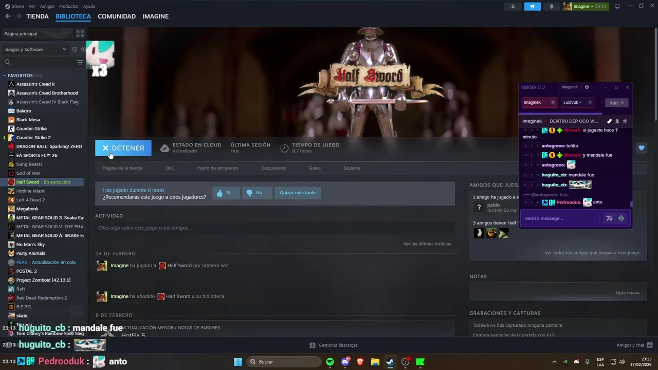Click Quizás más tarde button
This screenshot has width=658, height=370.
[298, 193]
